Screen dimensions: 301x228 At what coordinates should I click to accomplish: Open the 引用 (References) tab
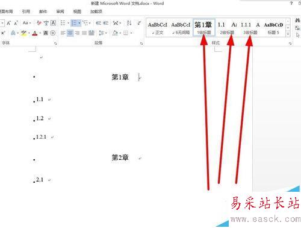pos(26,11)
